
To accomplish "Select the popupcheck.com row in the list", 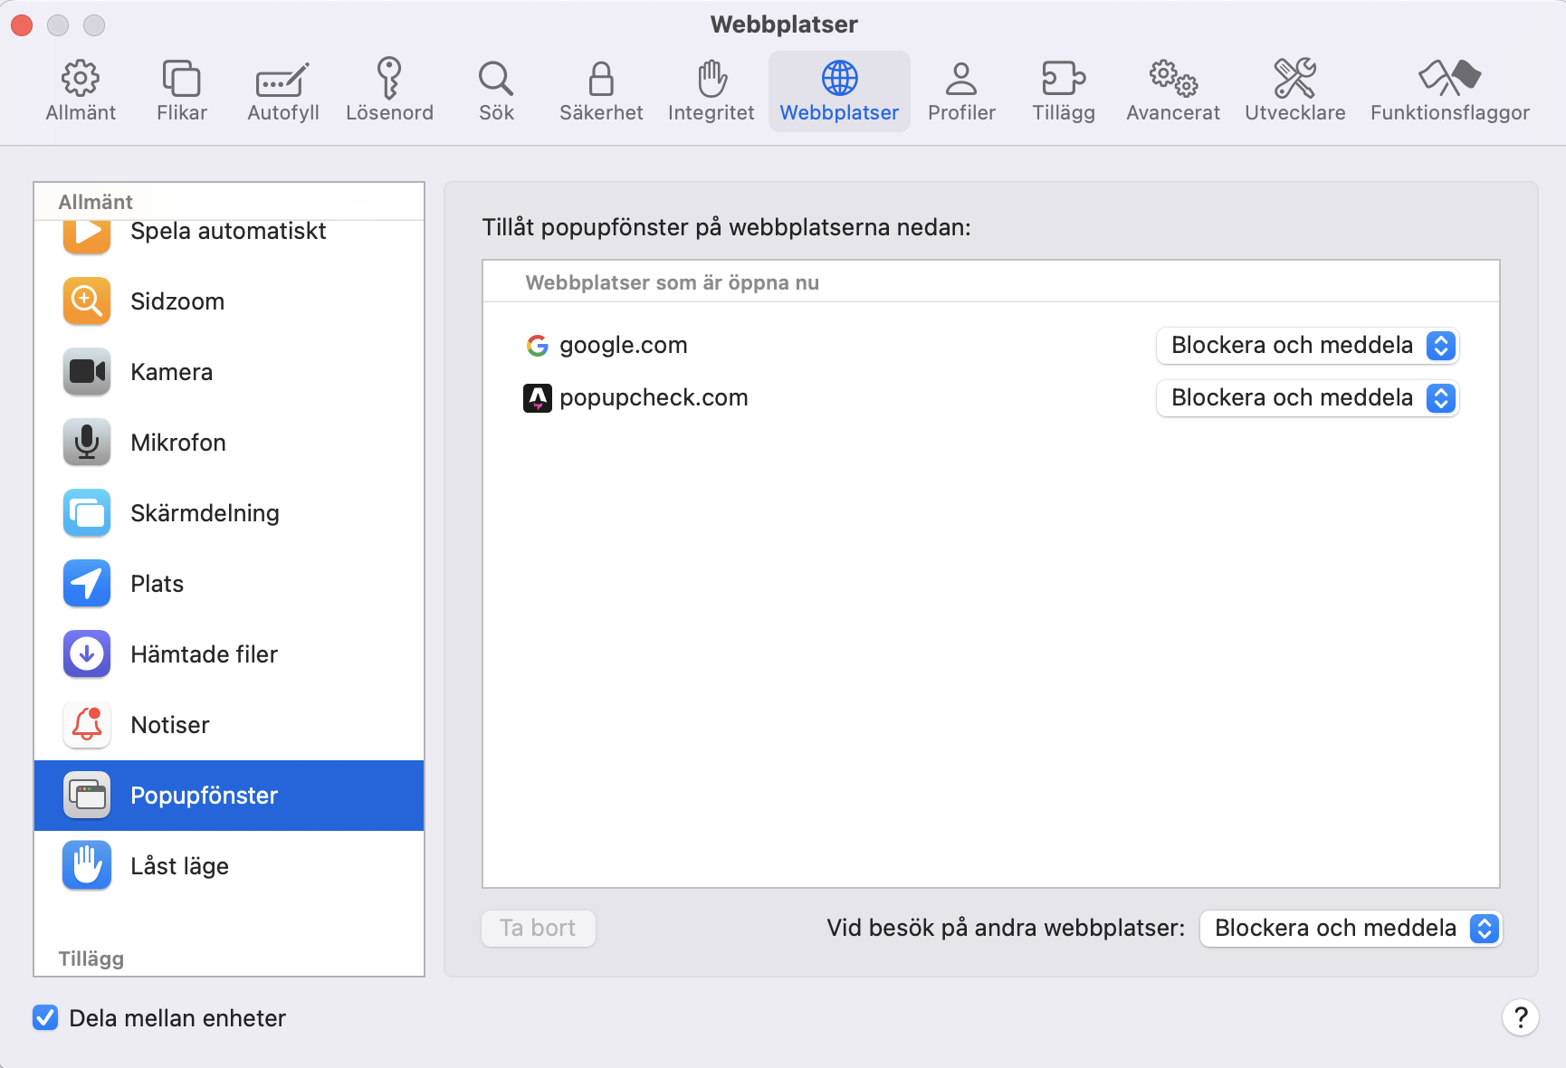I will click(991, 398).
